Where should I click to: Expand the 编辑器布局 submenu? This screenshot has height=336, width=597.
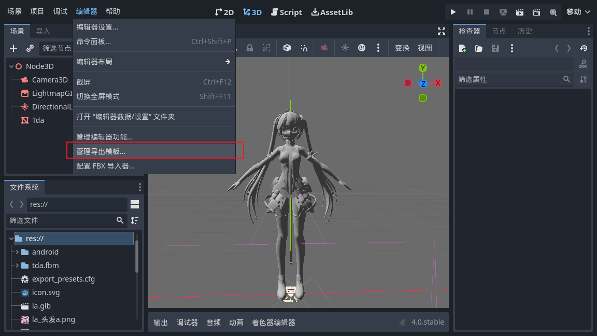[x=154, y=62]
